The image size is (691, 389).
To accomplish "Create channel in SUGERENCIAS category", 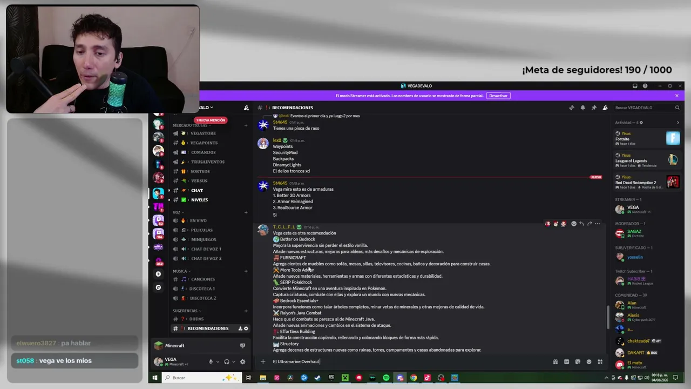I will [x=246, y=311].
